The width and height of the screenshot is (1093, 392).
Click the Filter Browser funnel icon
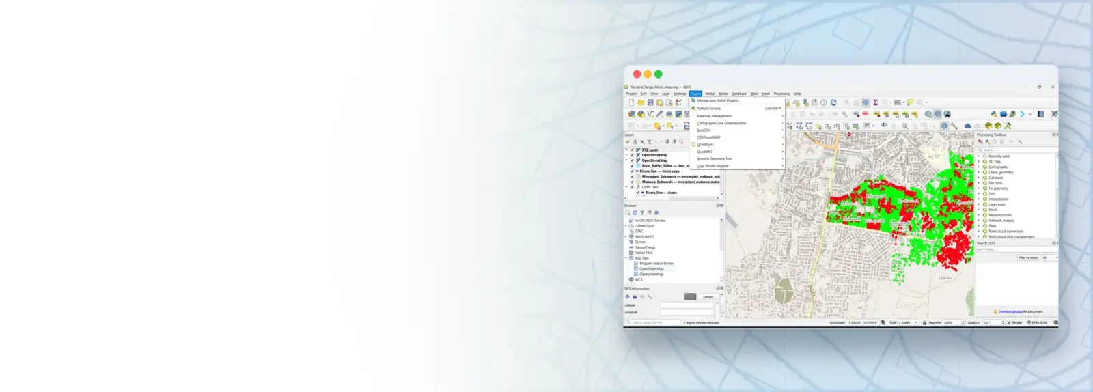642,212
